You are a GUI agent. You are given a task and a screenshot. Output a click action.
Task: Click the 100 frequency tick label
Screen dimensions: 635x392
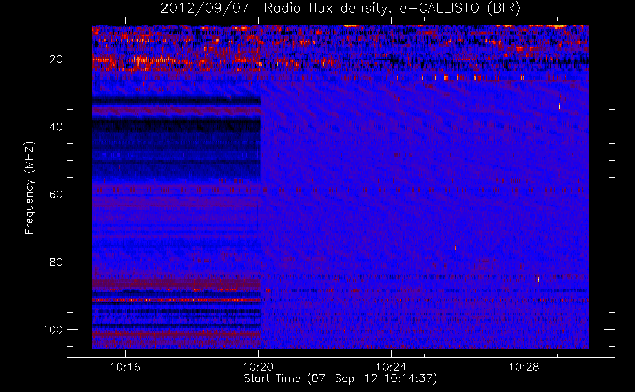53,330
